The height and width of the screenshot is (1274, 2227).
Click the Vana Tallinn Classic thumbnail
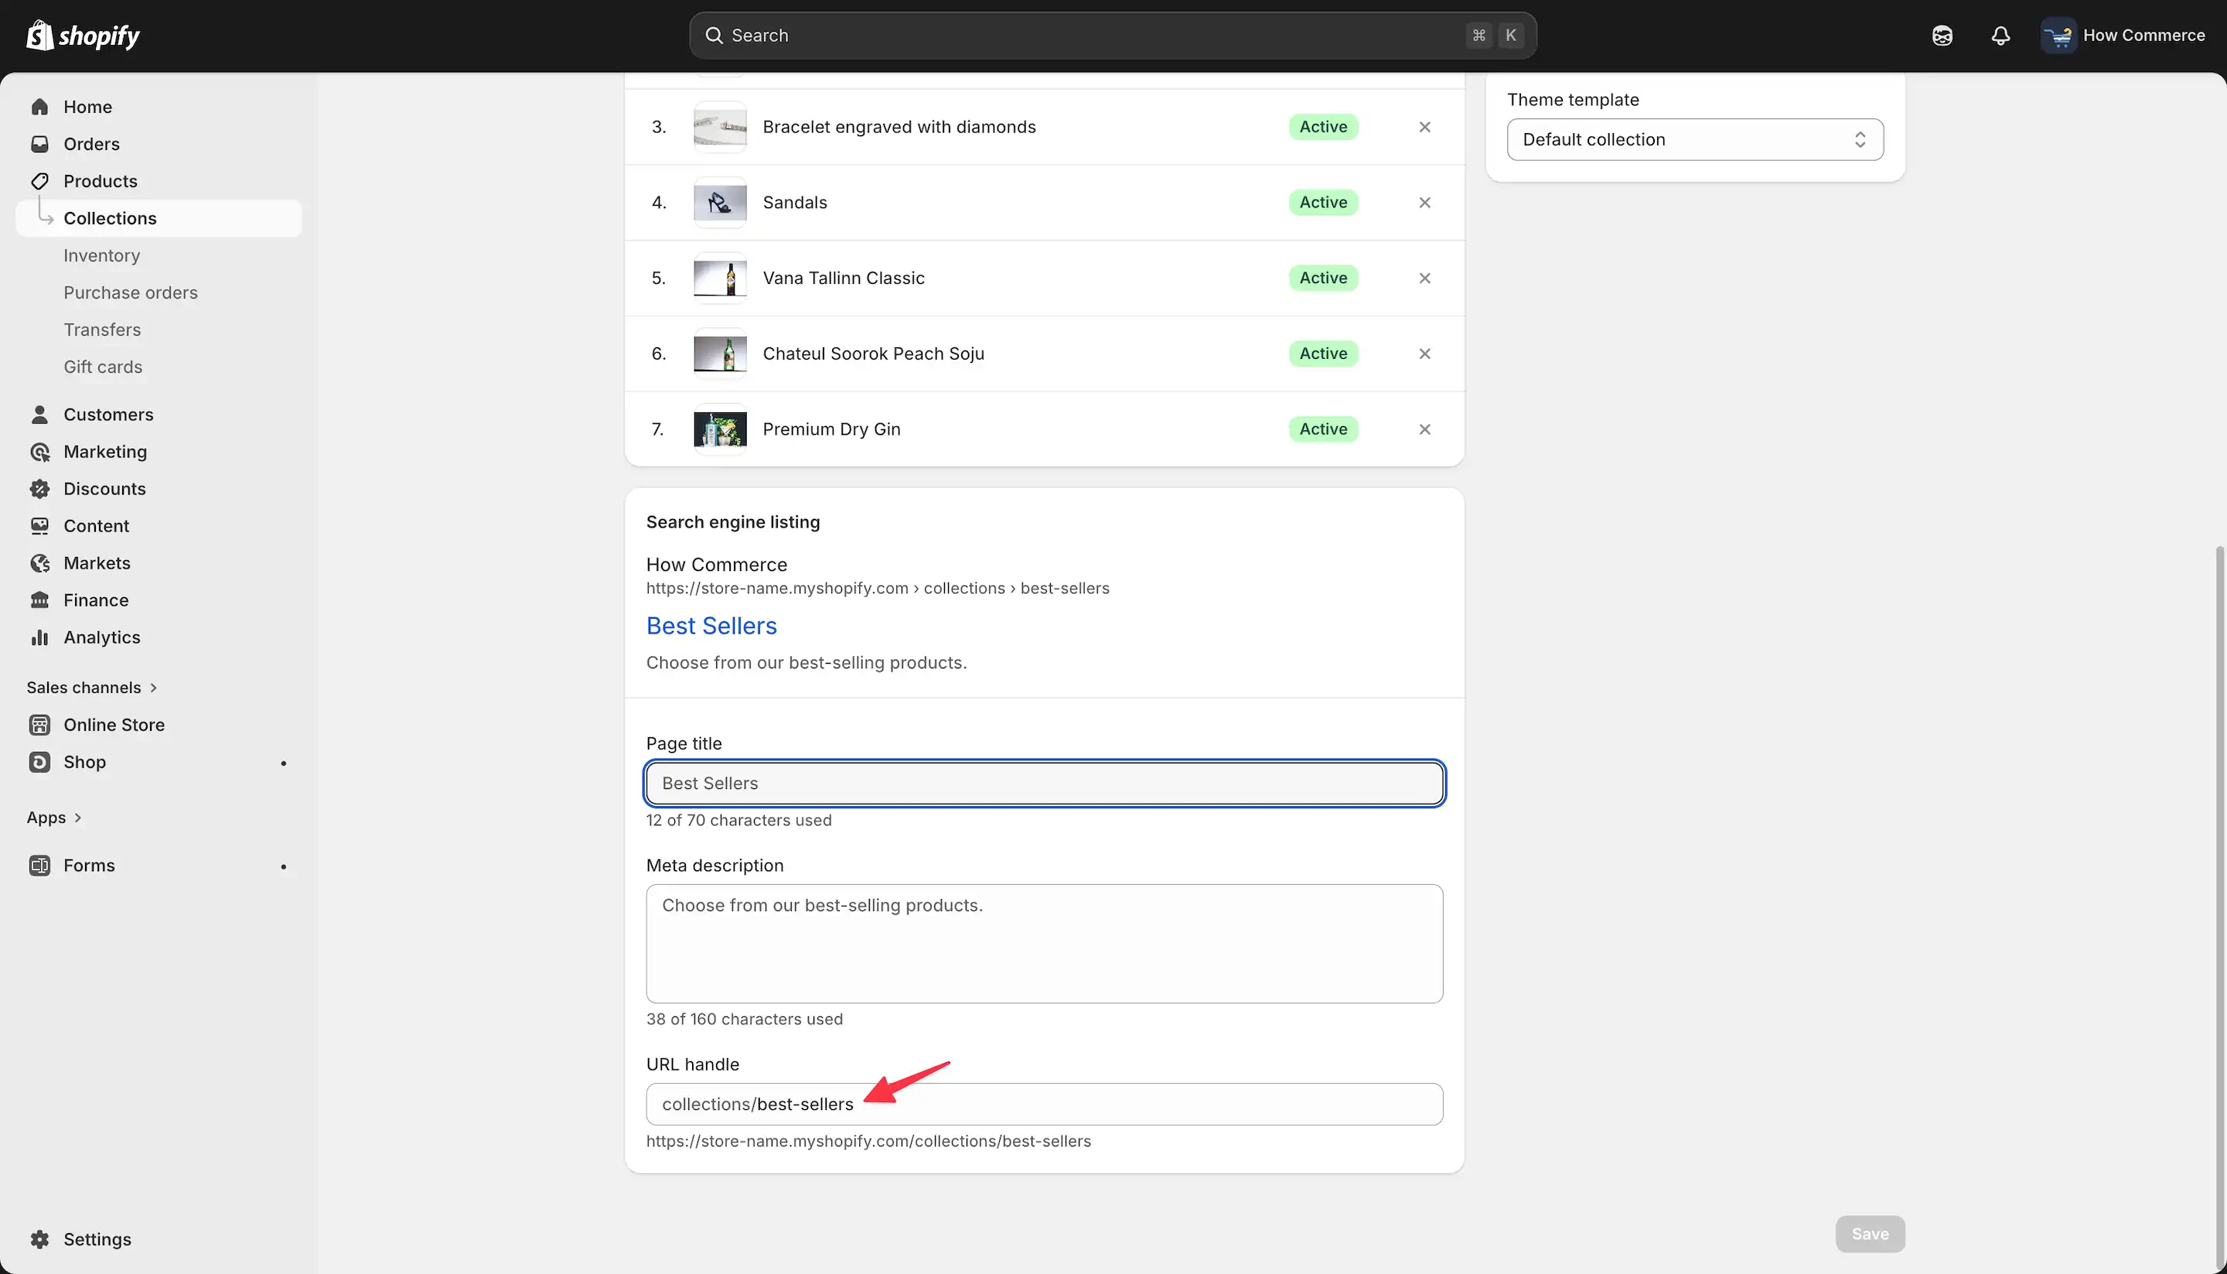tap(720, 278)
